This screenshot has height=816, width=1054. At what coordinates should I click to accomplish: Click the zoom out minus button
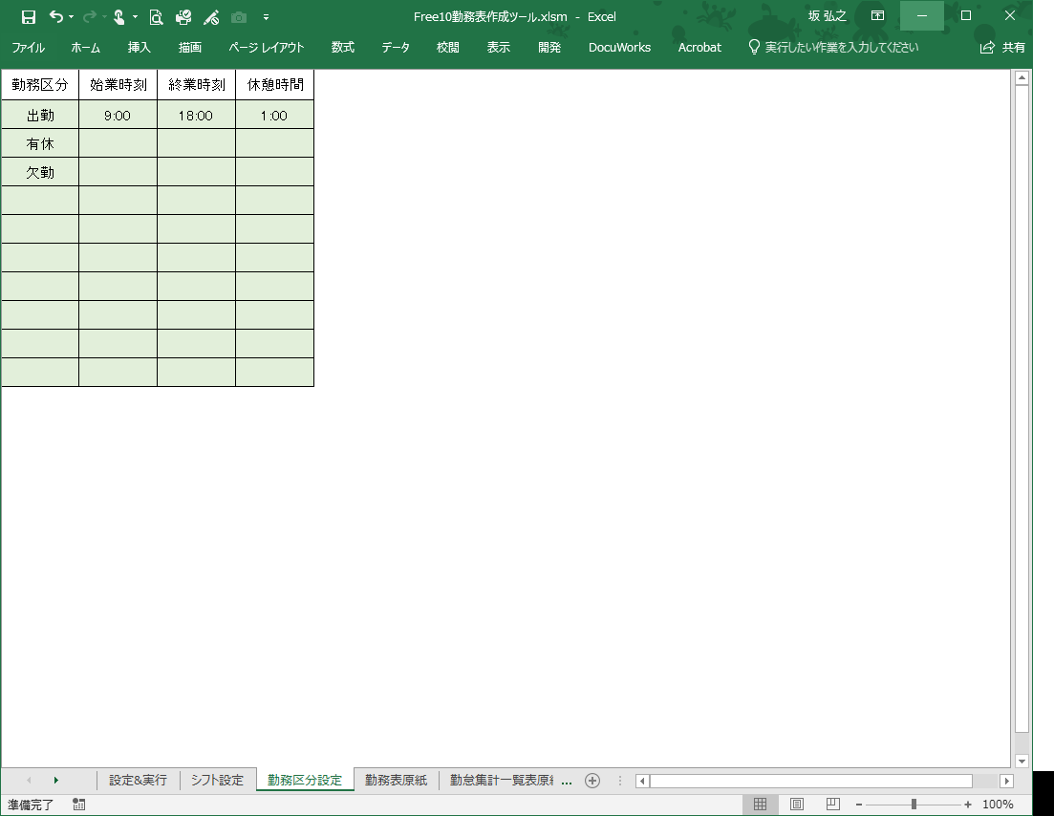859,805
